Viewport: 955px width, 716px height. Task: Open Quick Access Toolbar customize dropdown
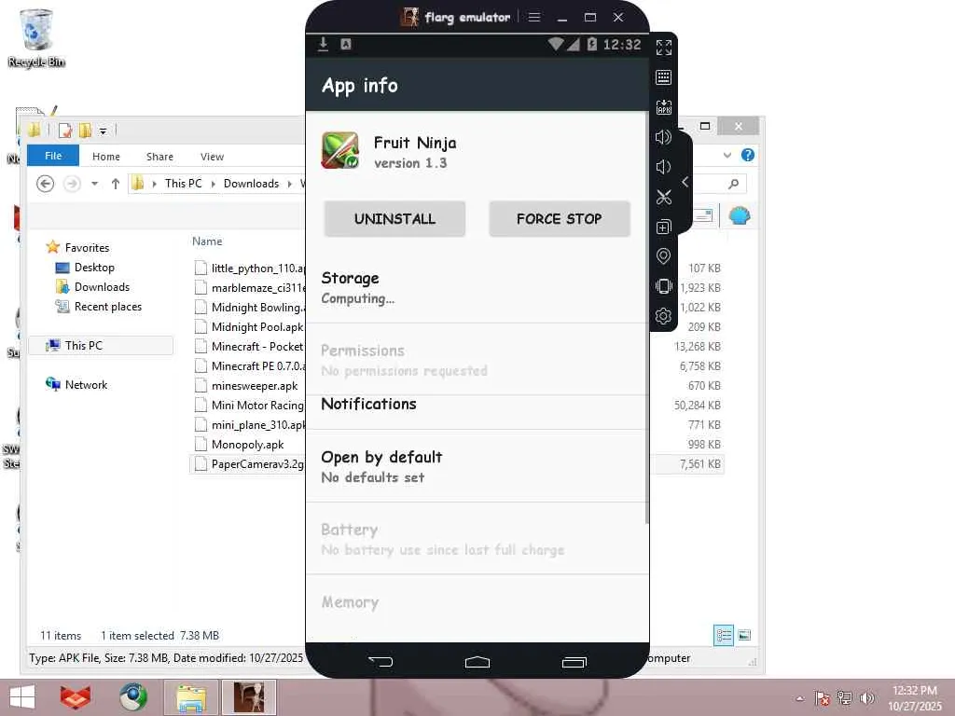click(103, 131)
